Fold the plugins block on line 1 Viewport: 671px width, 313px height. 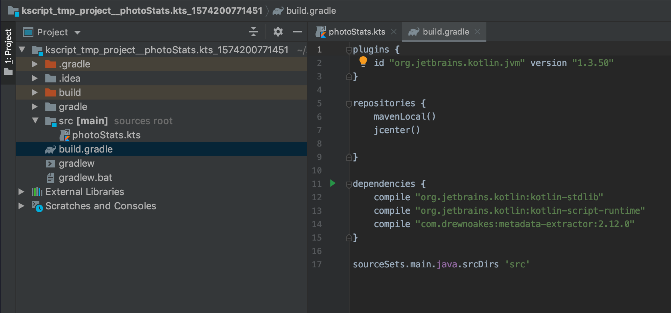349,51
